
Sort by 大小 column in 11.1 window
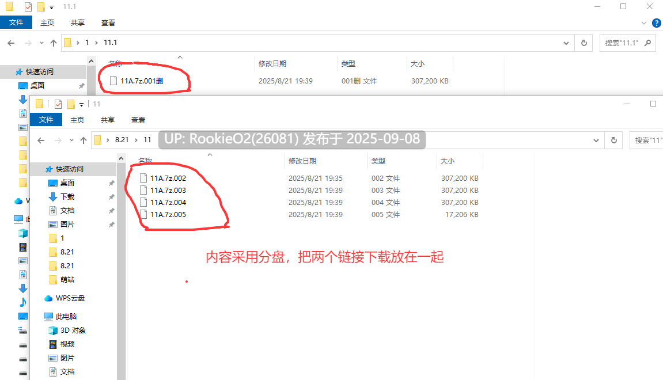418,63
